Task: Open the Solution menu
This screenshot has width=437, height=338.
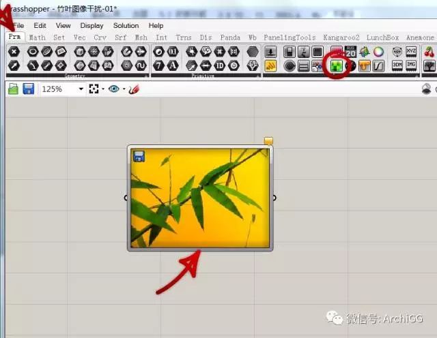Action: 126,26
